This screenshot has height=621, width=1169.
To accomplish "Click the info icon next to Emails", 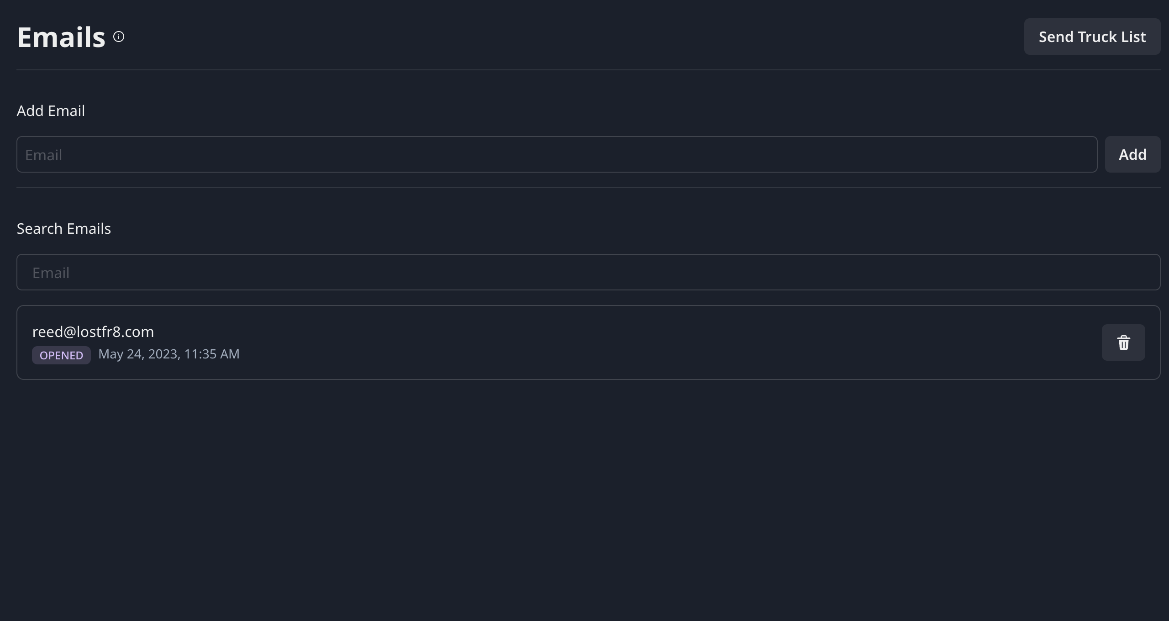I will pos(119,37).
